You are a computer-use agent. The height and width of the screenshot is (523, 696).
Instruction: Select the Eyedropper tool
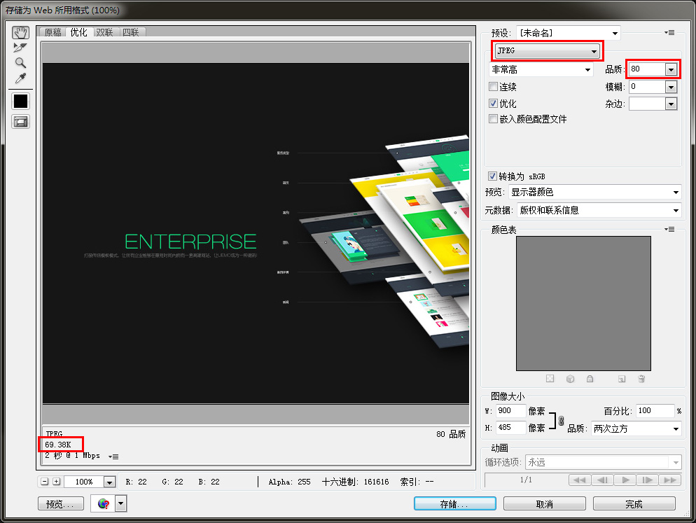[x=20, y=78]
